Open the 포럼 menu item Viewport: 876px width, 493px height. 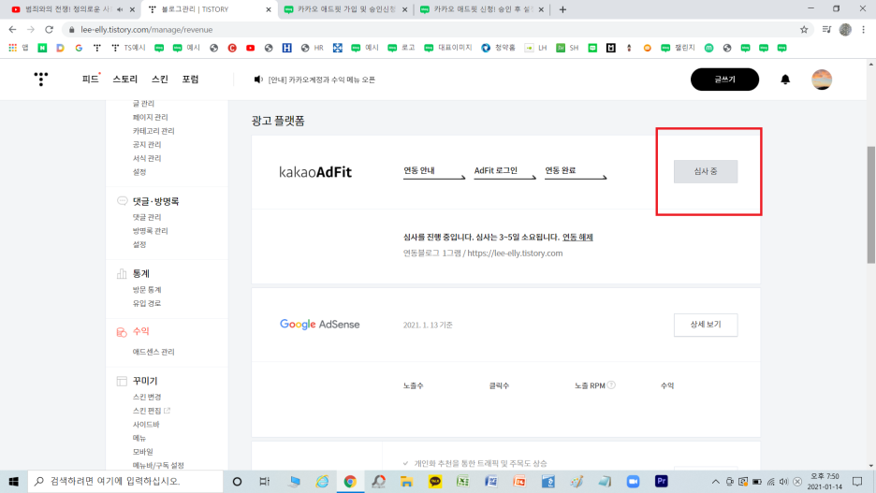190,80
